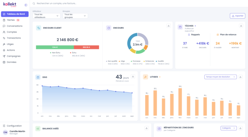The width and height of the screenshot is (248, 137).
Task: Click the Litige legend entry
Action: [x=124, y=62]
